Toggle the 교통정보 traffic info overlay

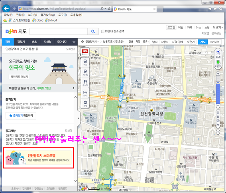pyautogui.click(x=218, y=63)
